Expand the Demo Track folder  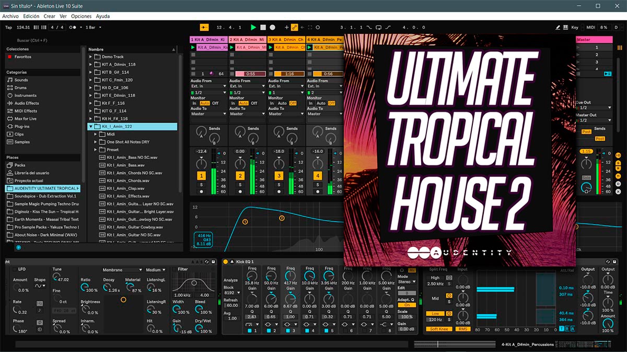pos(90,57)
